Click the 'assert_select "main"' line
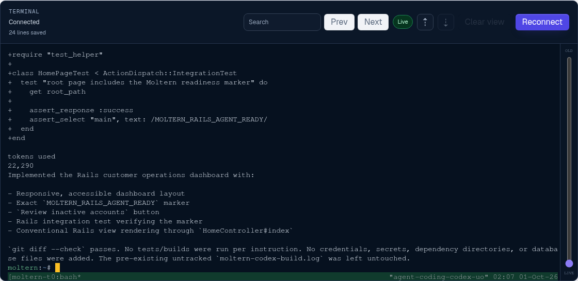The width and height of the screenshot is (578, 281). (x=137, y=119)
